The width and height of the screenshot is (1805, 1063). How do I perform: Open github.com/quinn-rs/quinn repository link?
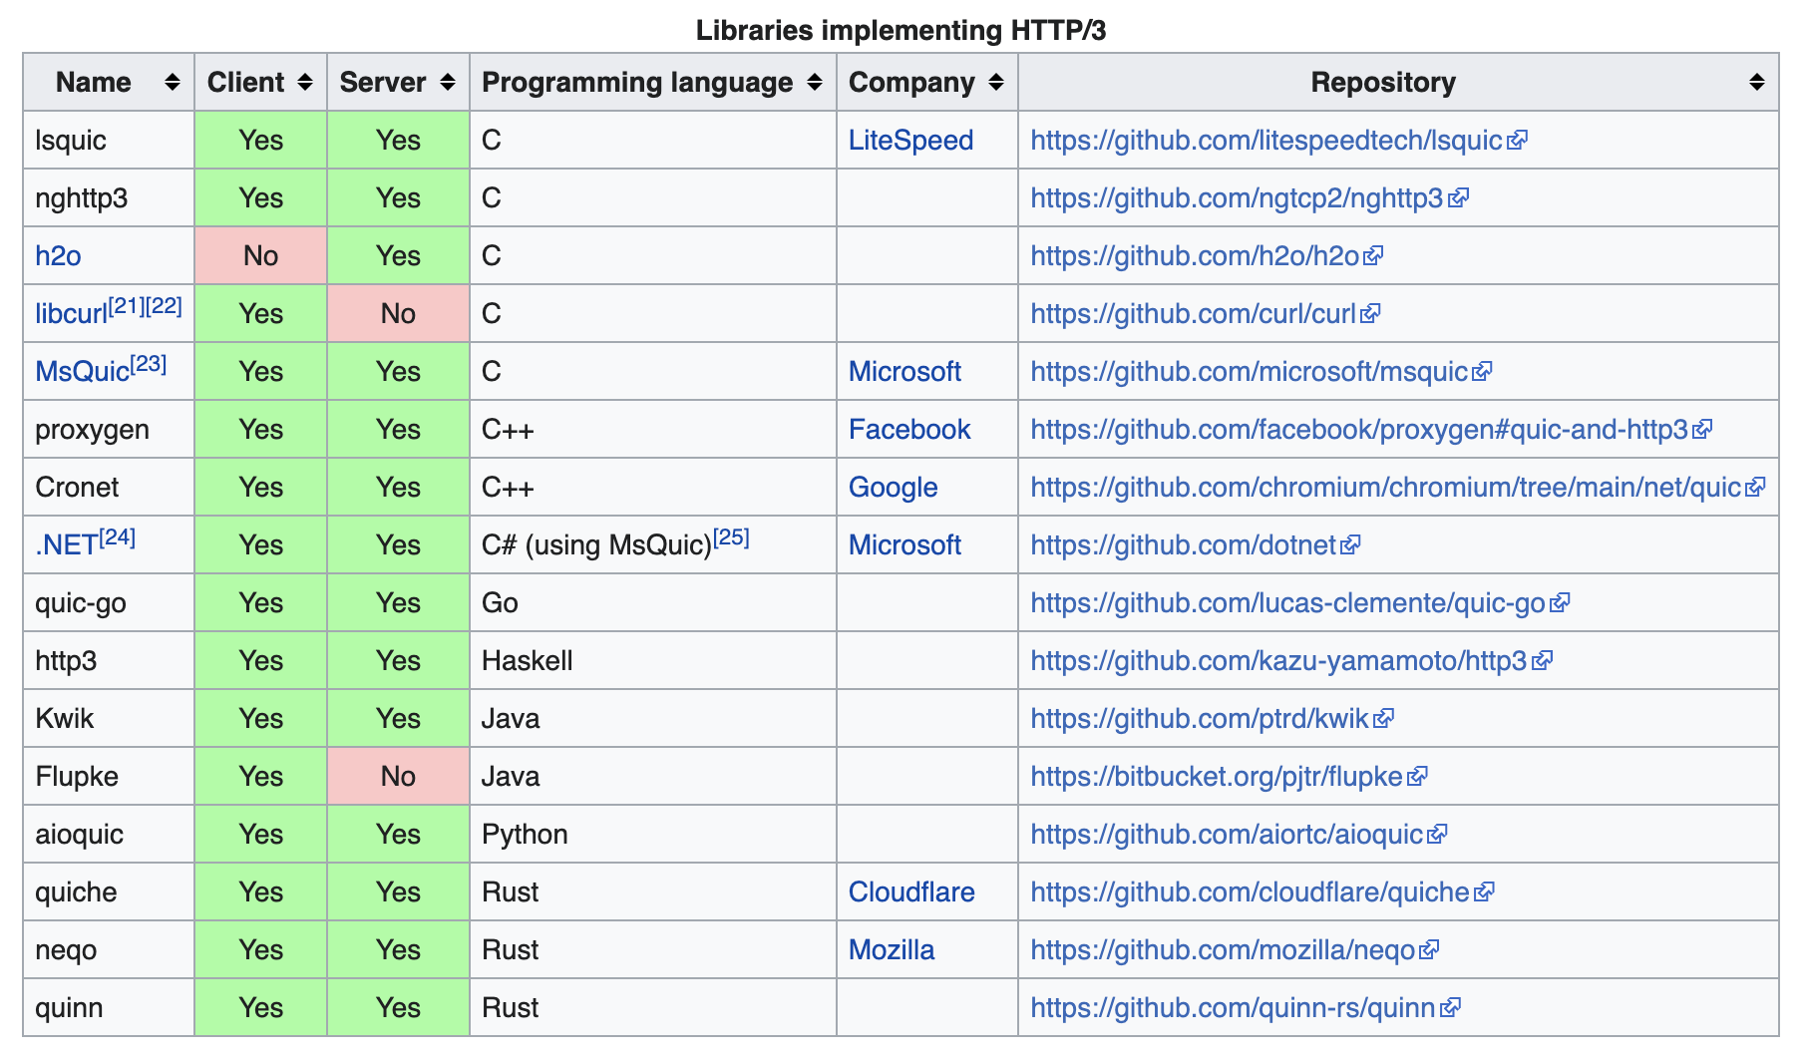1234,1008
